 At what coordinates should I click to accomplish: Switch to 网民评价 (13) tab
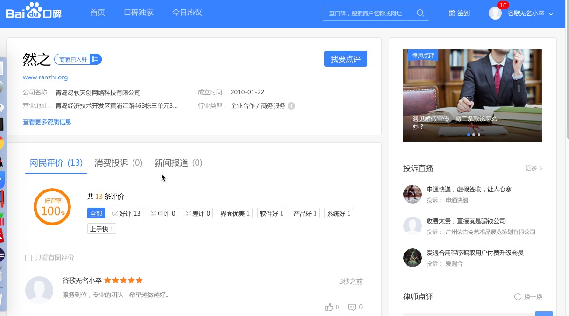56,163
